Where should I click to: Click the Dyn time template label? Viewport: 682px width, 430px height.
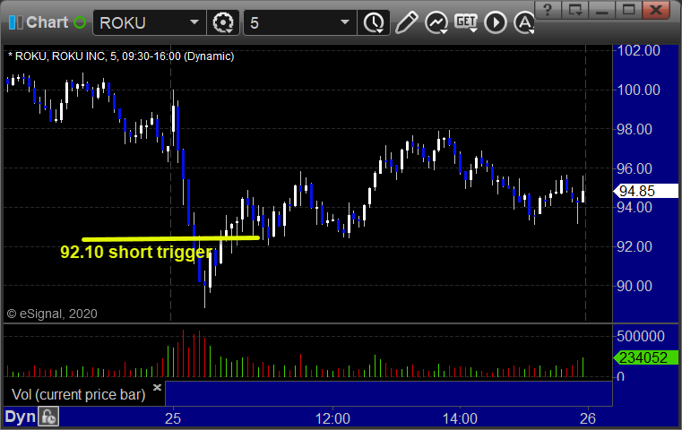coord(20,417)
